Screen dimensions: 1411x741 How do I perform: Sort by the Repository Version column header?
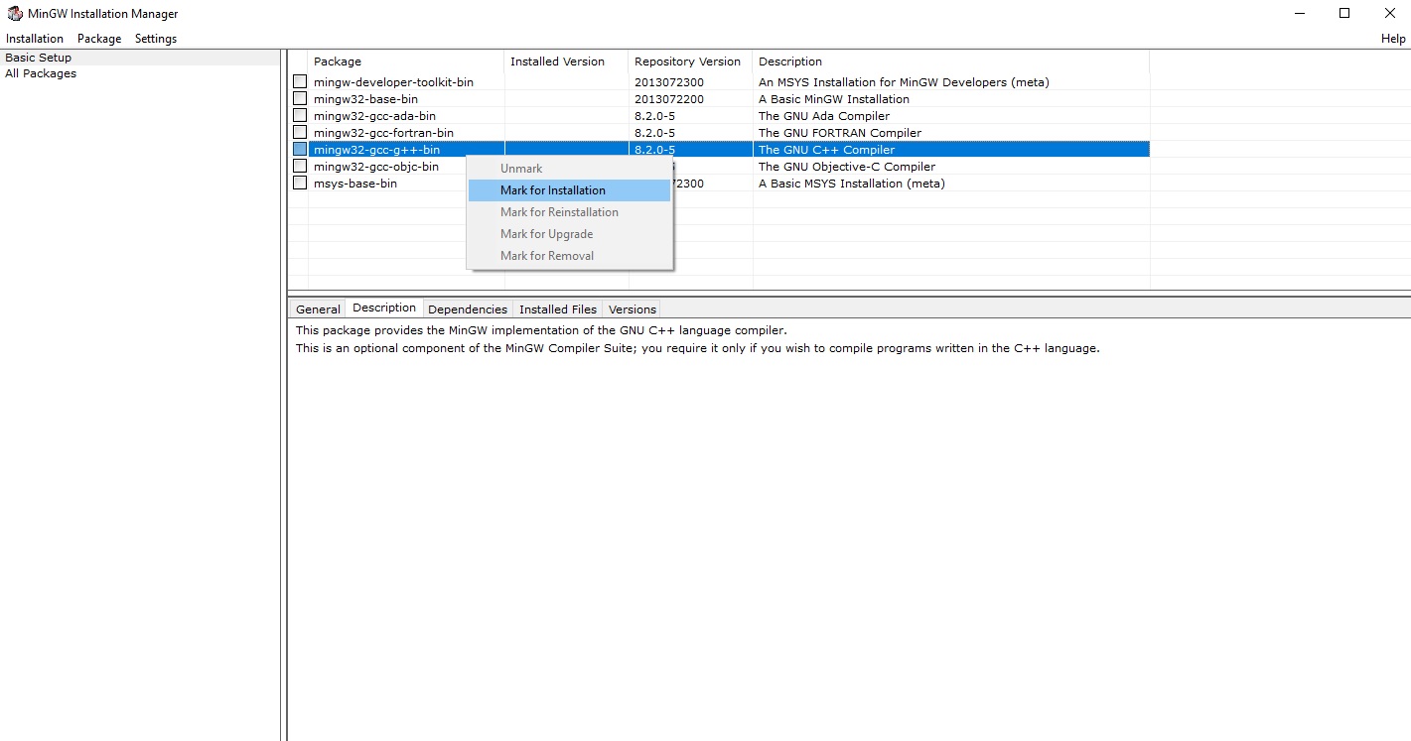pos(690,62)
